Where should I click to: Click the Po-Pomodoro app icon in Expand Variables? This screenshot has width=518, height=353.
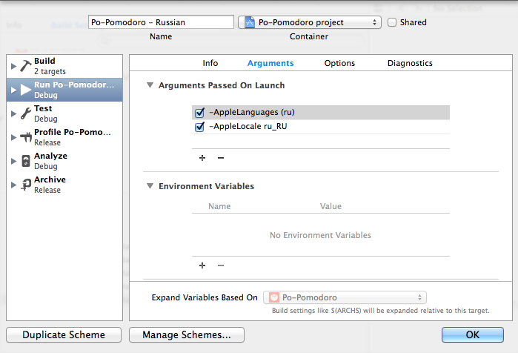point(274,297)
